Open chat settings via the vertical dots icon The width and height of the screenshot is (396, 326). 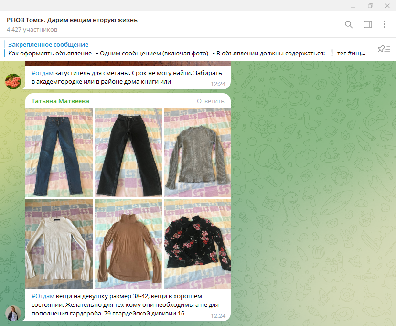click(x=385, y=24)
